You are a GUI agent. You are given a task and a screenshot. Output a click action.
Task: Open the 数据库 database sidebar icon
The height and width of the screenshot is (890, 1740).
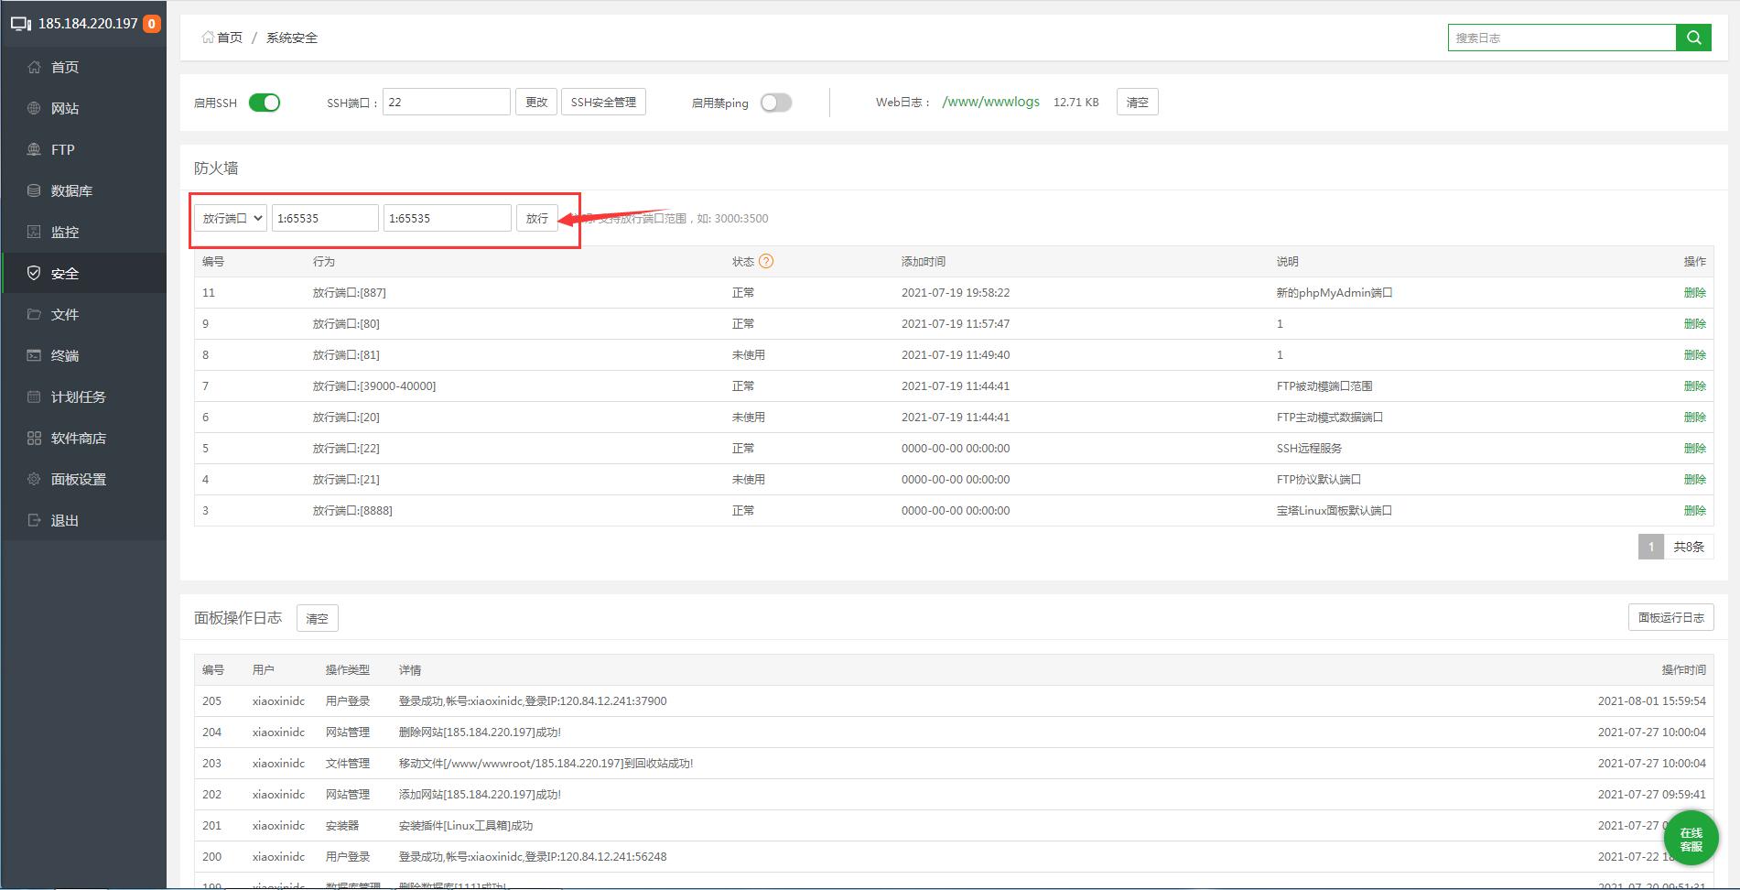pyautogui.click(x=34, y=190)
